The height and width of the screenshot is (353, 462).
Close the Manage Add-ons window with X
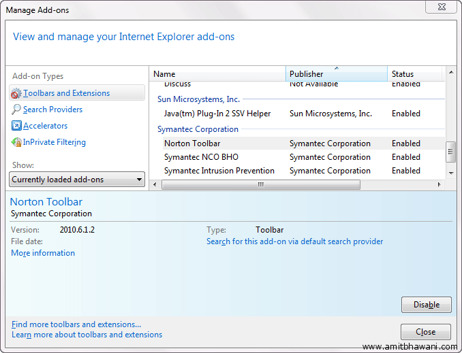[441, 7]
